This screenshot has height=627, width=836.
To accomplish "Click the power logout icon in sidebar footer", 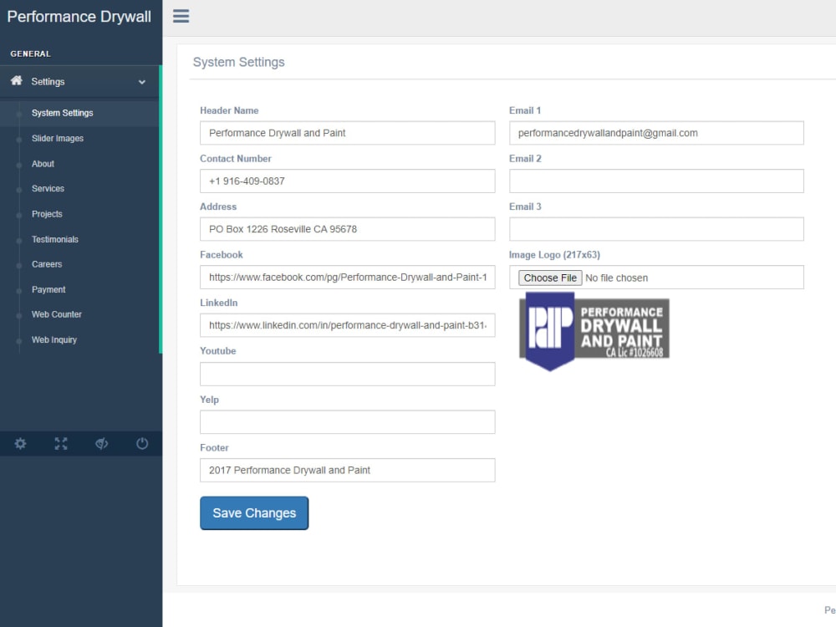I will coord(142,444).
